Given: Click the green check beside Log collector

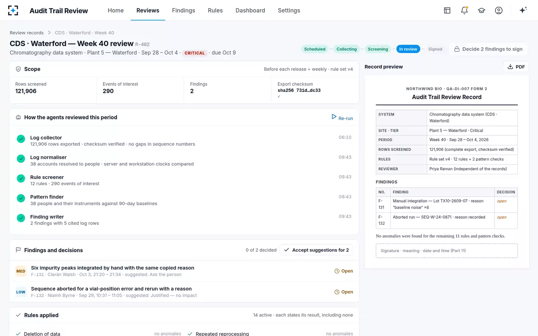Looking at the screenshot, I should 21,139.
